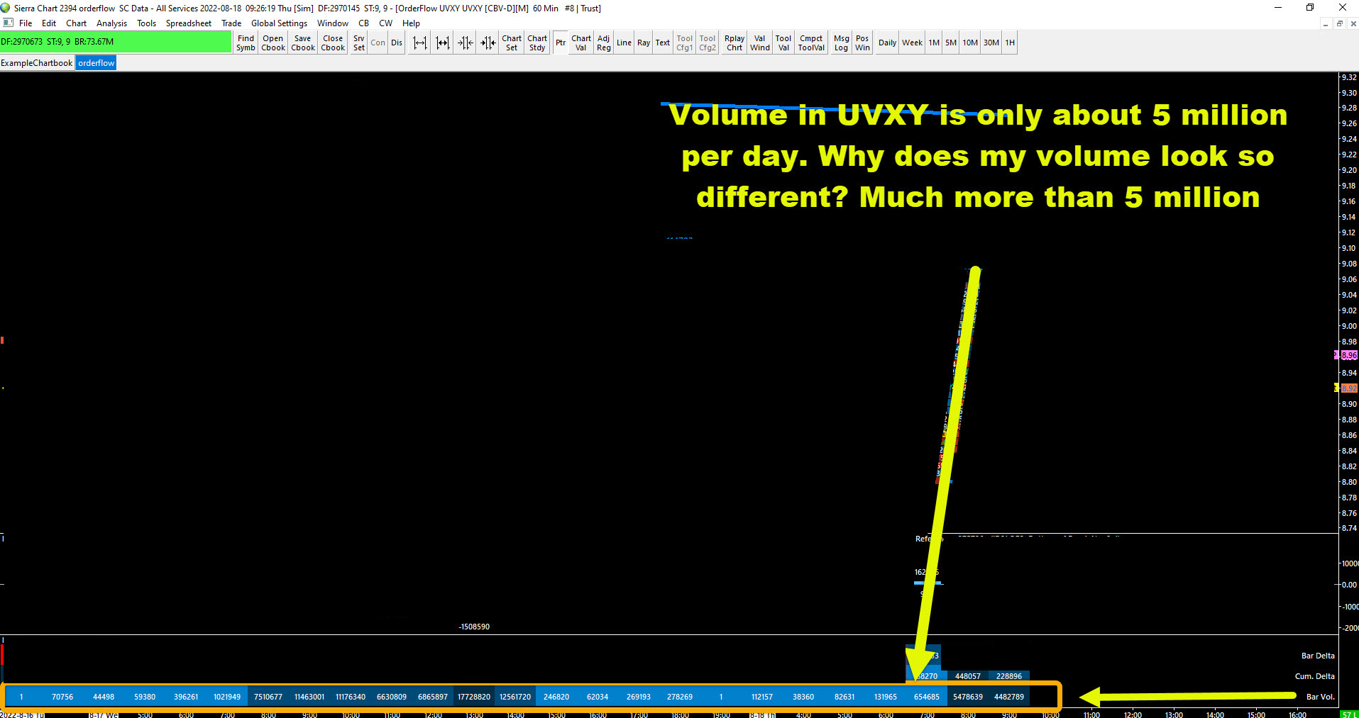1359x718 pixels.
Task: Set chart period to 5M
Action: click(x=951, y=43)
